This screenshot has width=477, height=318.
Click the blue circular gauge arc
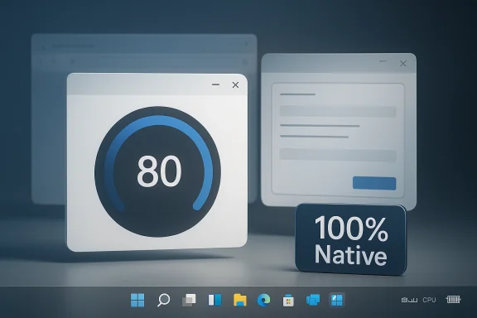point(158,120)
